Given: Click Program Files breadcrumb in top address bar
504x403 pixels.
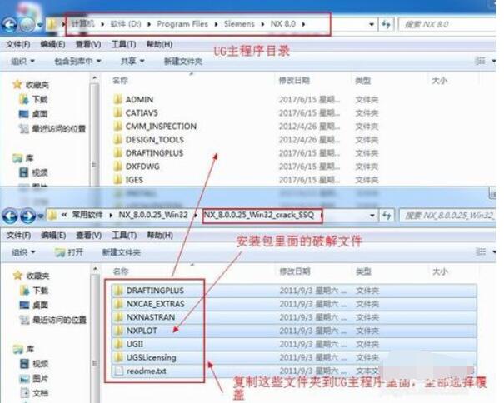Looking at the screenshot, I should 182,24.
